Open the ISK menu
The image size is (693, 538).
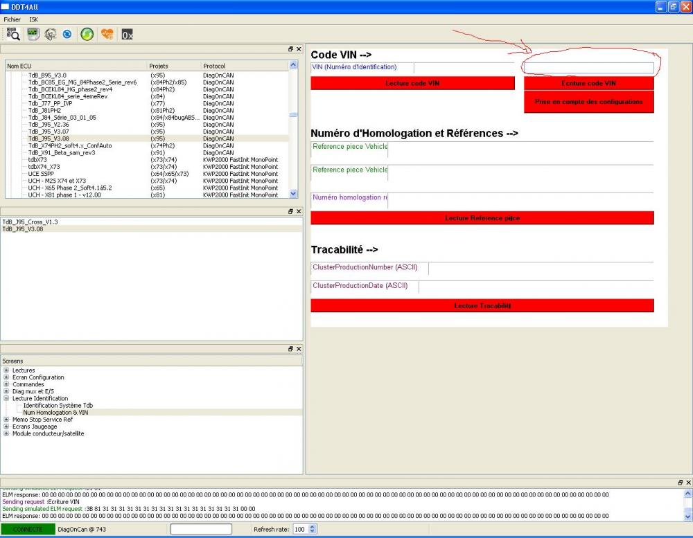[33, 19]
